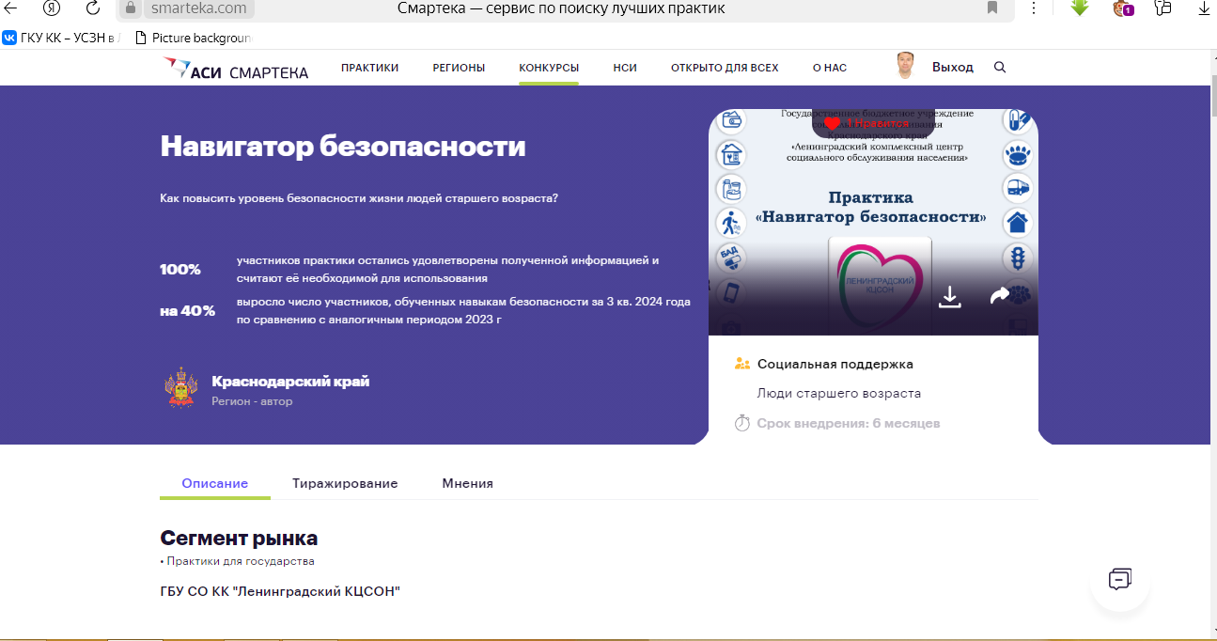Open the browser downloads arrow icon
This screenshot has height=641, width=1217.
(x=1204, y=8)
